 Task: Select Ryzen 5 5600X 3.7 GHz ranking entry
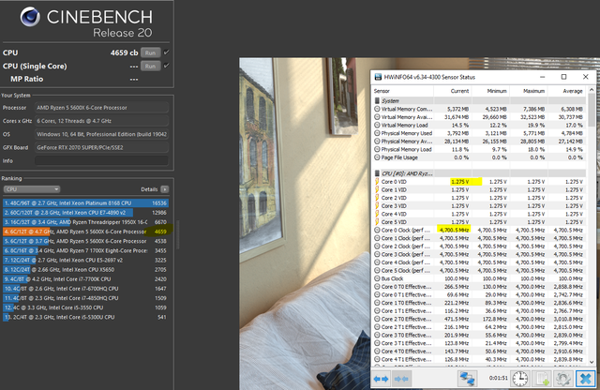click(85, 241)
